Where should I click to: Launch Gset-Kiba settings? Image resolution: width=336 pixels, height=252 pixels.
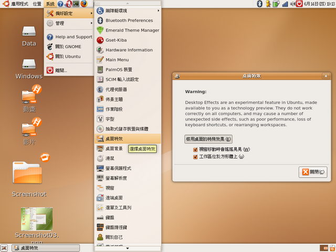pyautogui.click(x=128, y=40)
